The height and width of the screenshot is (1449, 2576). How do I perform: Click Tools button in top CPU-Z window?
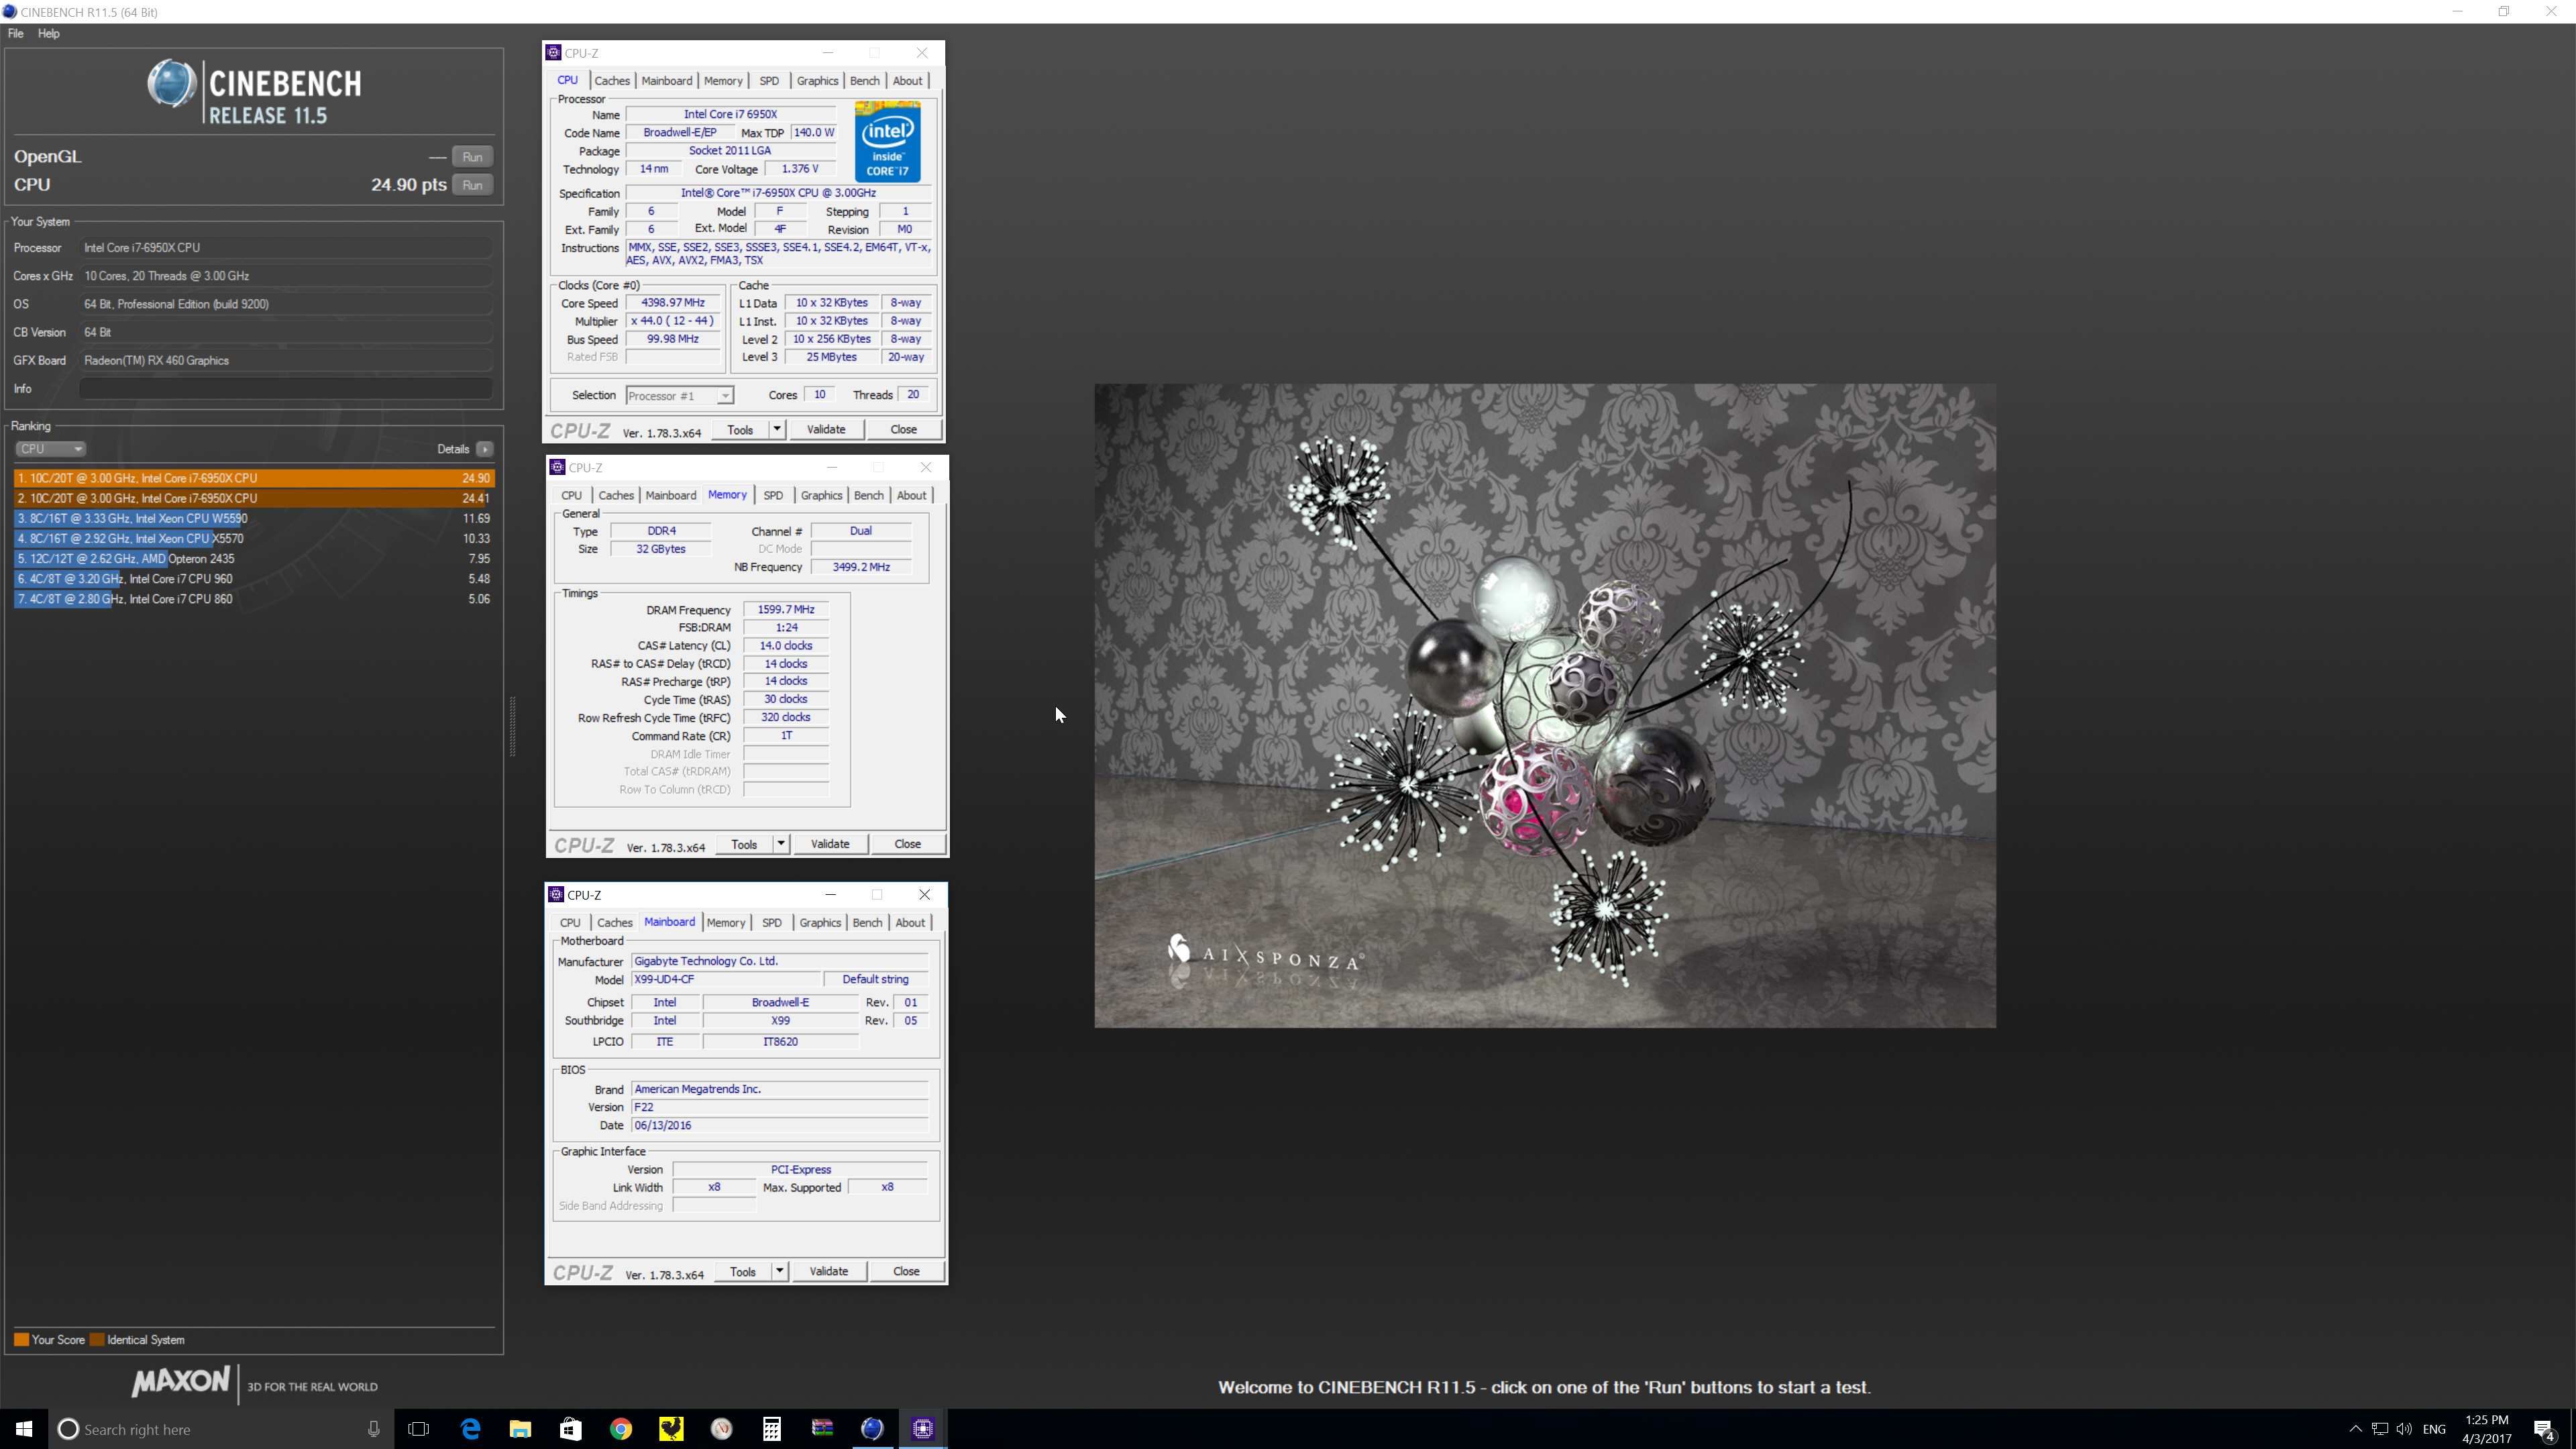coord(740,430)
